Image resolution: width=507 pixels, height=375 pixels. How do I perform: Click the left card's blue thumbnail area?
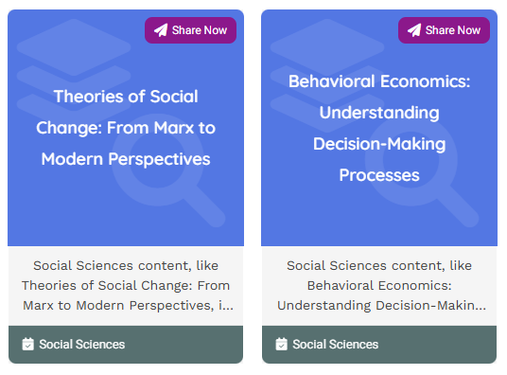[126, 207]
